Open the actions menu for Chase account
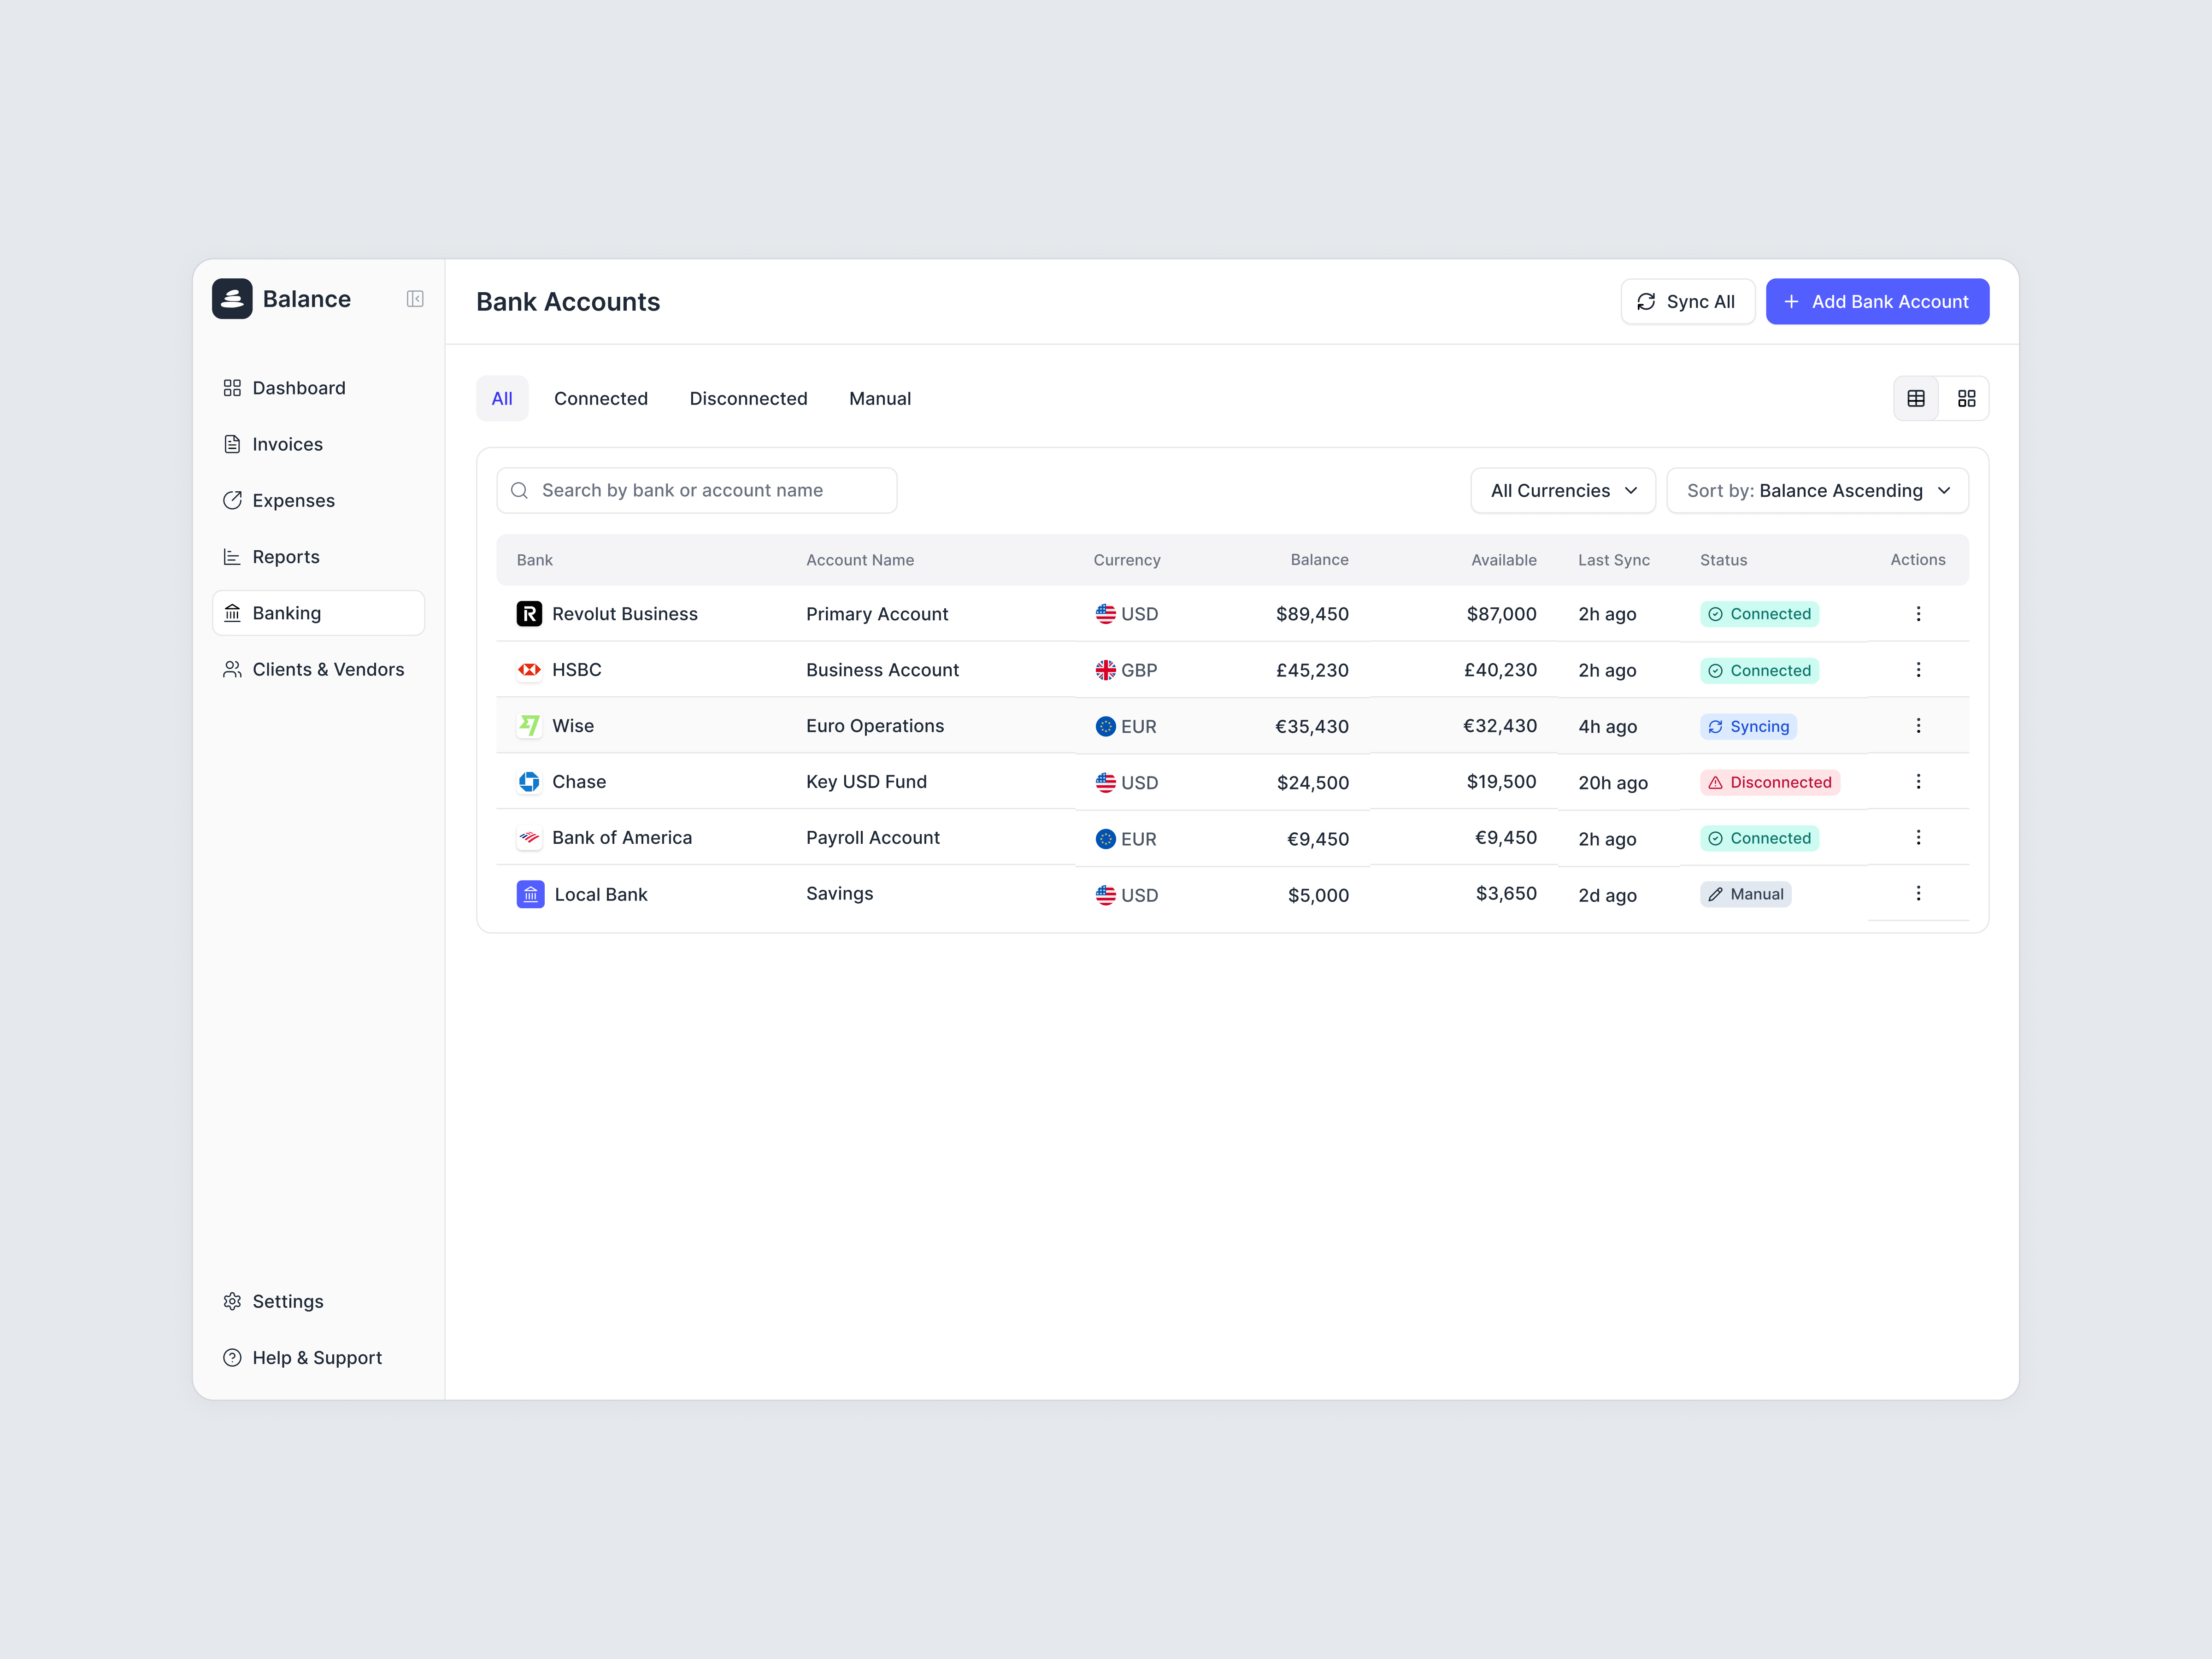This screenshot has width=2212, height=1659. click(x=1918, y=781)
